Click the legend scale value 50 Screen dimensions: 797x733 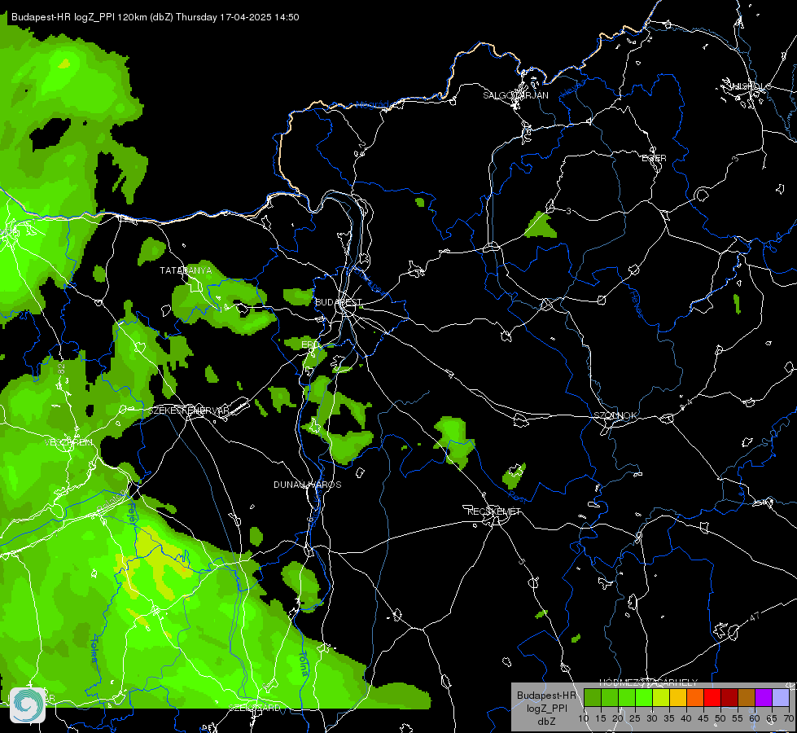720,718
